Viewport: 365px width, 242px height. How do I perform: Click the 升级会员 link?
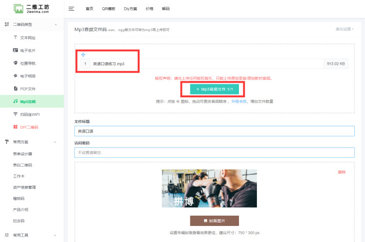coord(238,101)
